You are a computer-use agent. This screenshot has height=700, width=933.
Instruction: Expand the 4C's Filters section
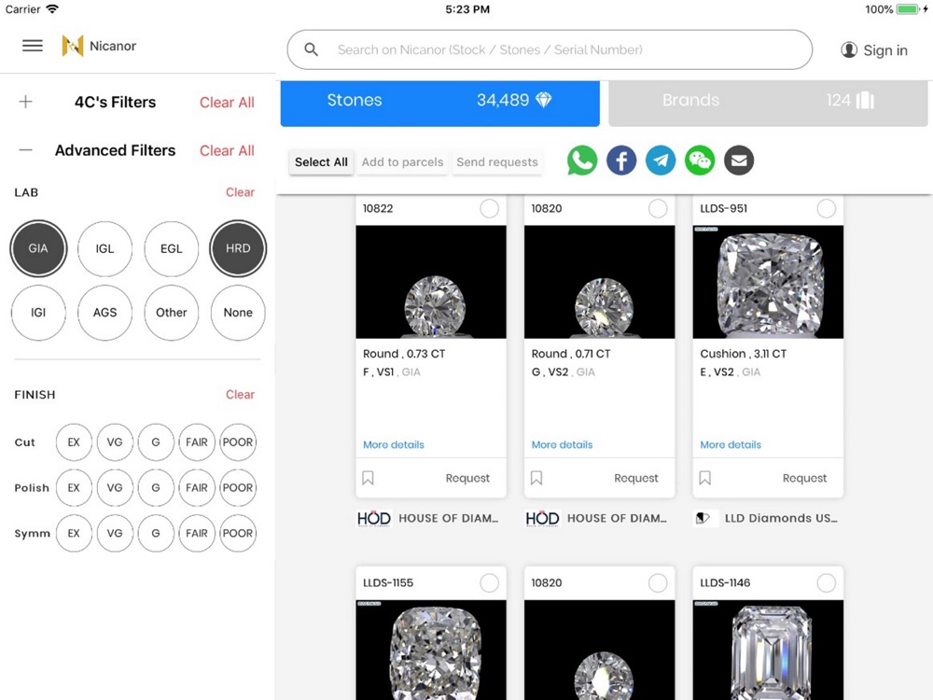[25, 102]
